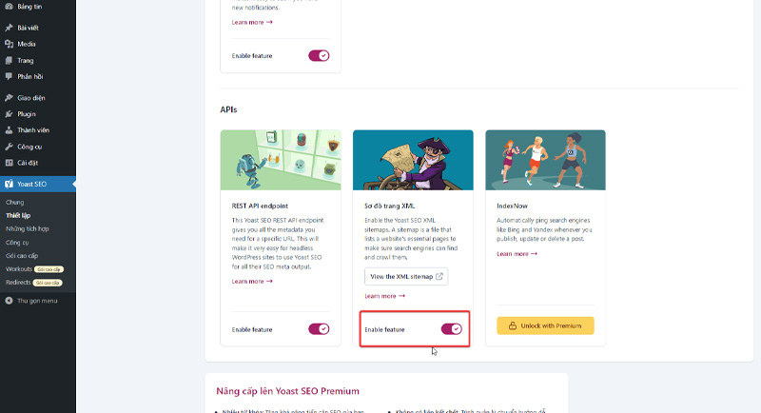Toggle the topmost Enable feature switch
This screenshot has width=761, height=413.
319,56
